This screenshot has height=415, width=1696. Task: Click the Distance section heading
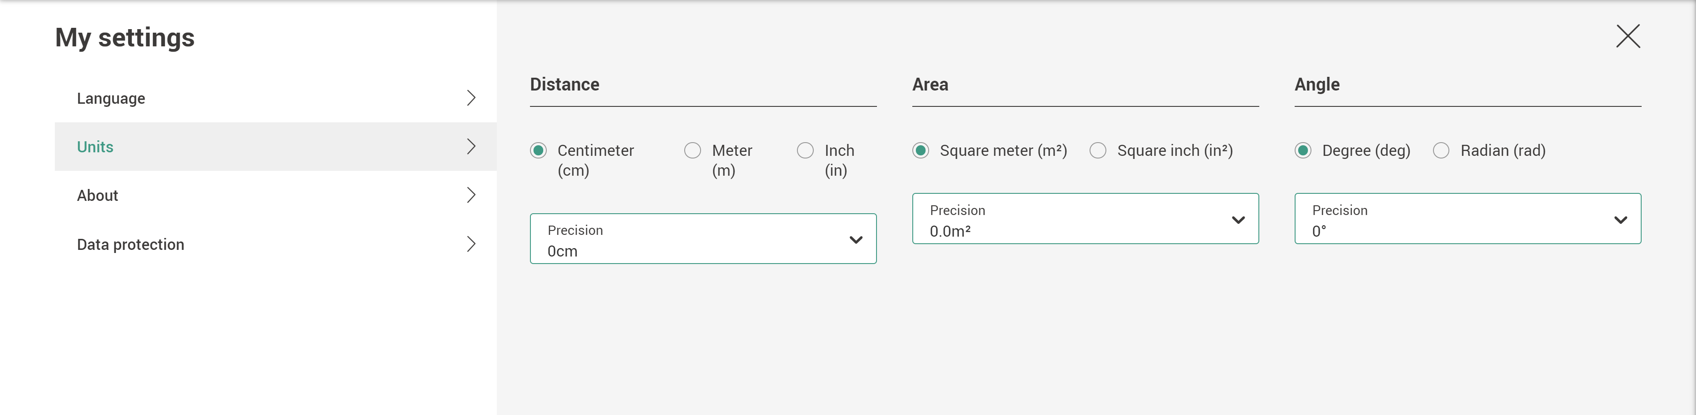point(565,85)
